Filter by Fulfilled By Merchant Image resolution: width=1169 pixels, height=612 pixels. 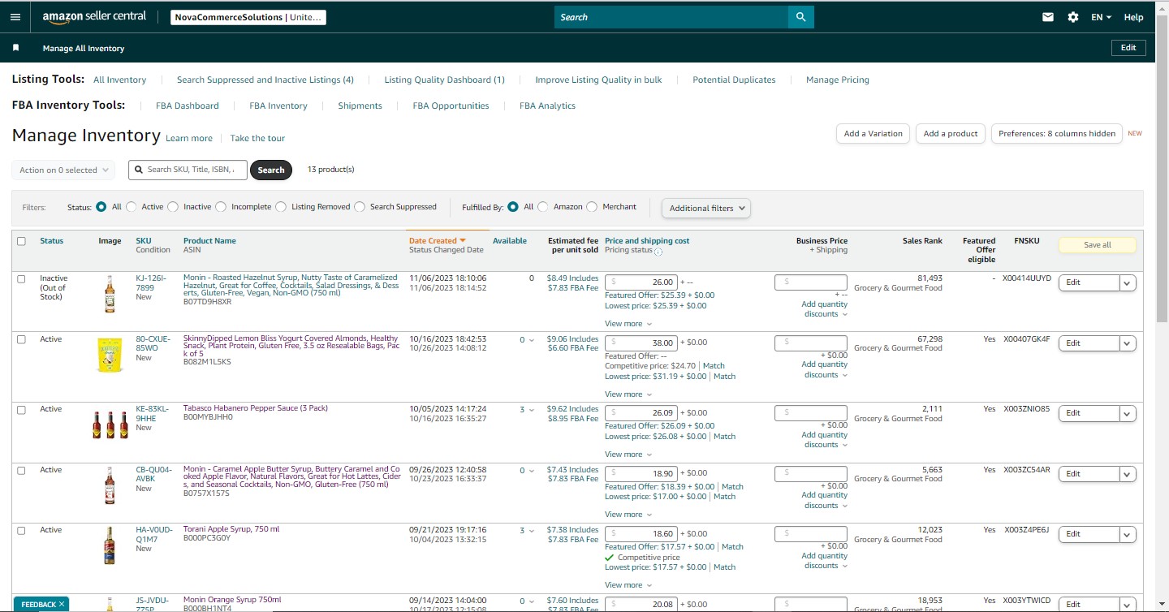pyautogui.click(x=592, y=207)
